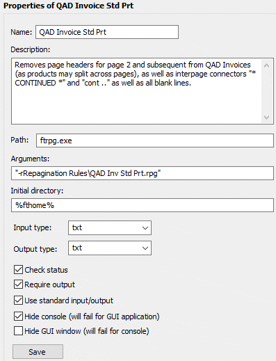Click the Description scrollbar up arrow
The width and height of the screenshot is (276, 361).
pyautogui.click(x=266, y=65)
